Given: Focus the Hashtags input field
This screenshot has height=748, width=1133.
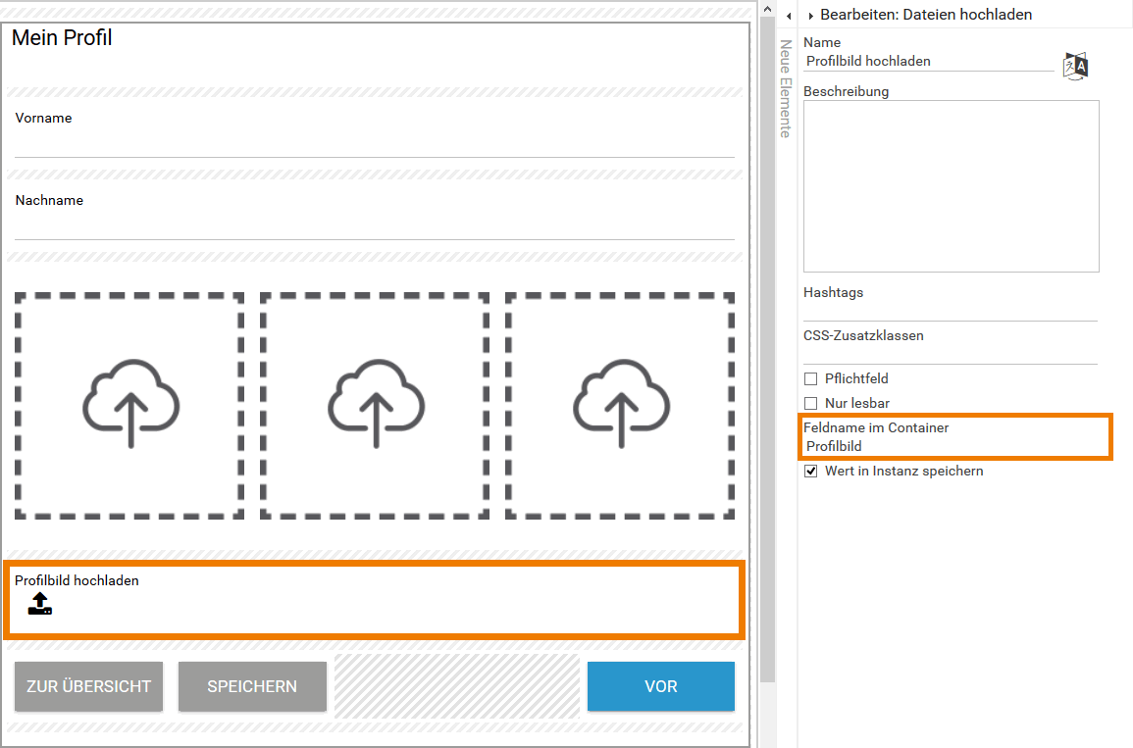Looking at the screenshot, I should [950, 311].
